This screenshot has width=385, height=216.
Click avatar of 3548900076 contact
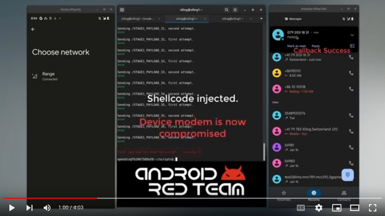277,115
